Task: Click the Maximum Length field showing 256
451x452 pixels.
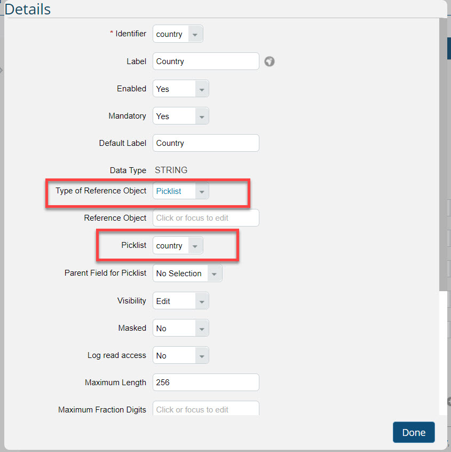Action: (206, 382)
